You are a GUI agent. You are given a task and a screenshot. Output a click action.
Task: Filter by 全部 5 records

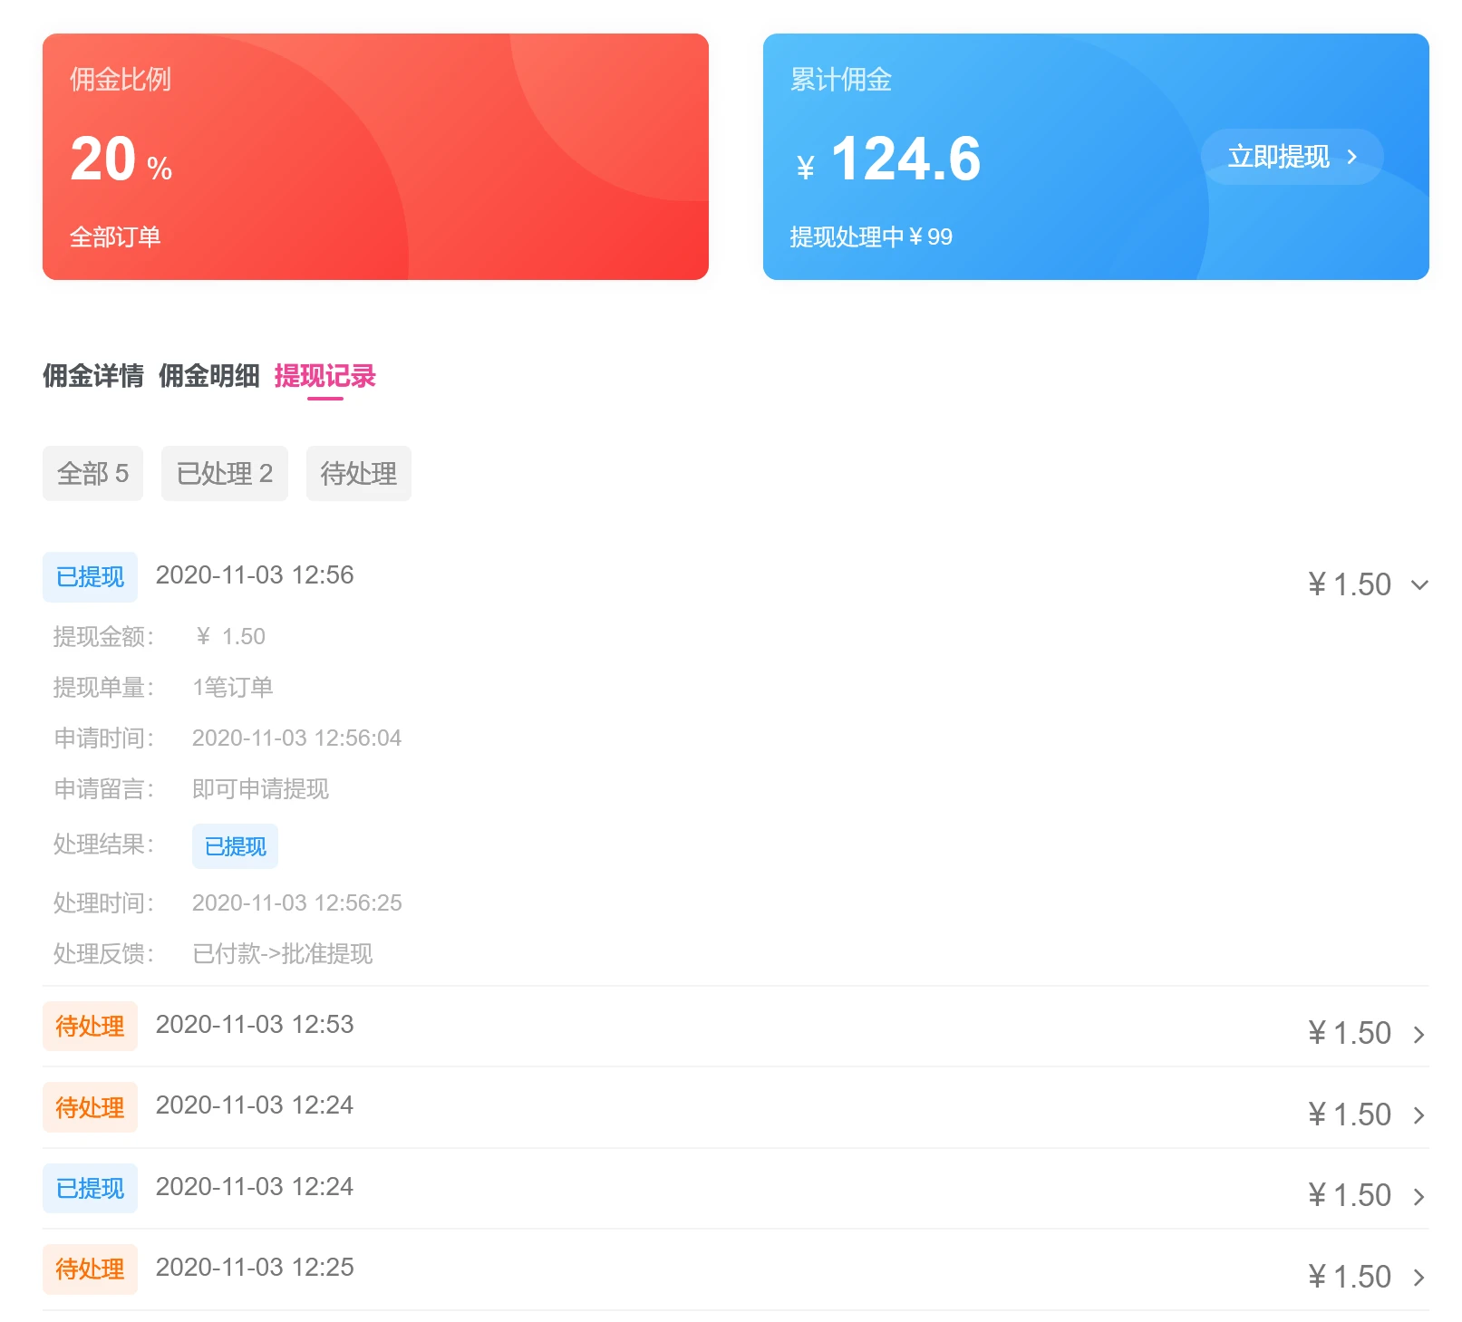coord(92,473)
